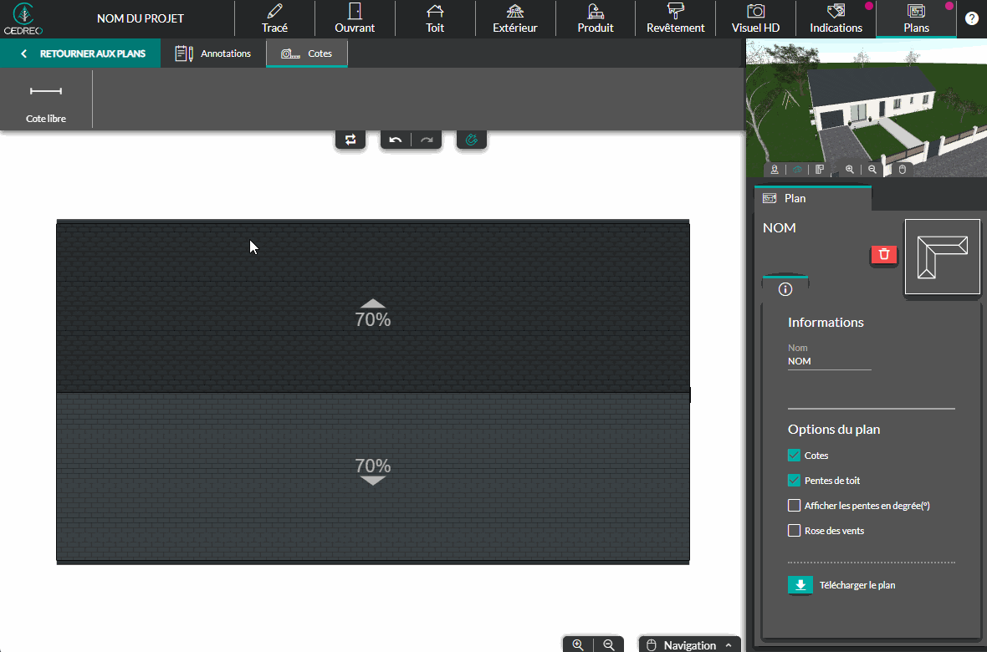Enable the Rose des vents checkbox
Image resolution: width=987 pixels, height=652 pixels.
click(x=795, y=531)
